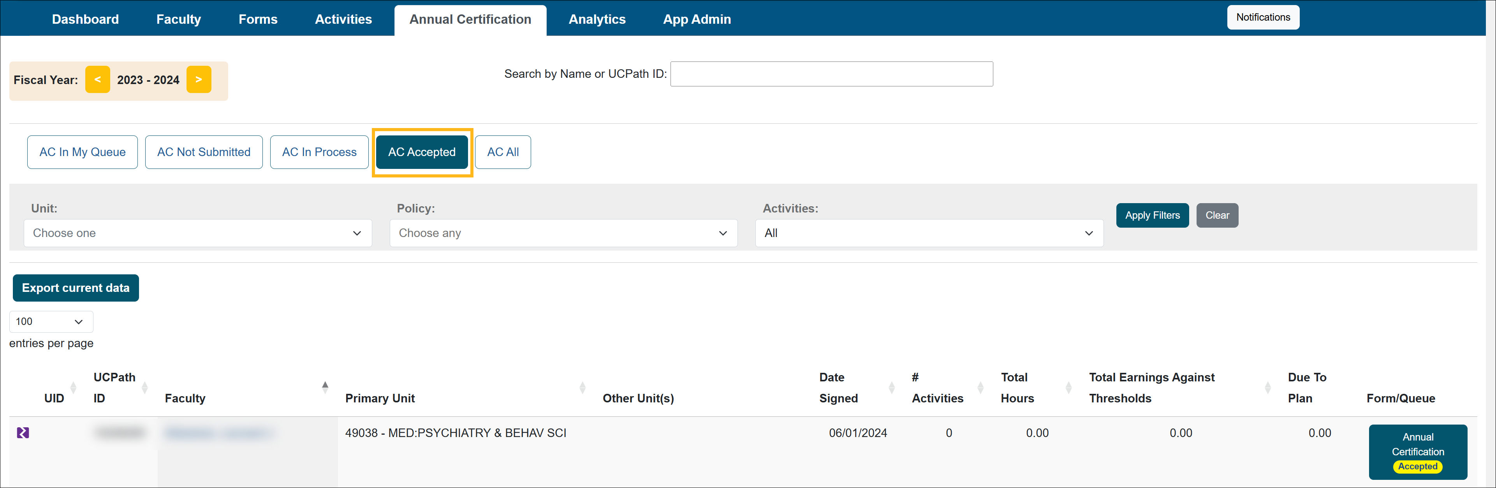Screen dimensions: 1496x488
Task: Open the Faculty tab
Action: pos(178,19)
